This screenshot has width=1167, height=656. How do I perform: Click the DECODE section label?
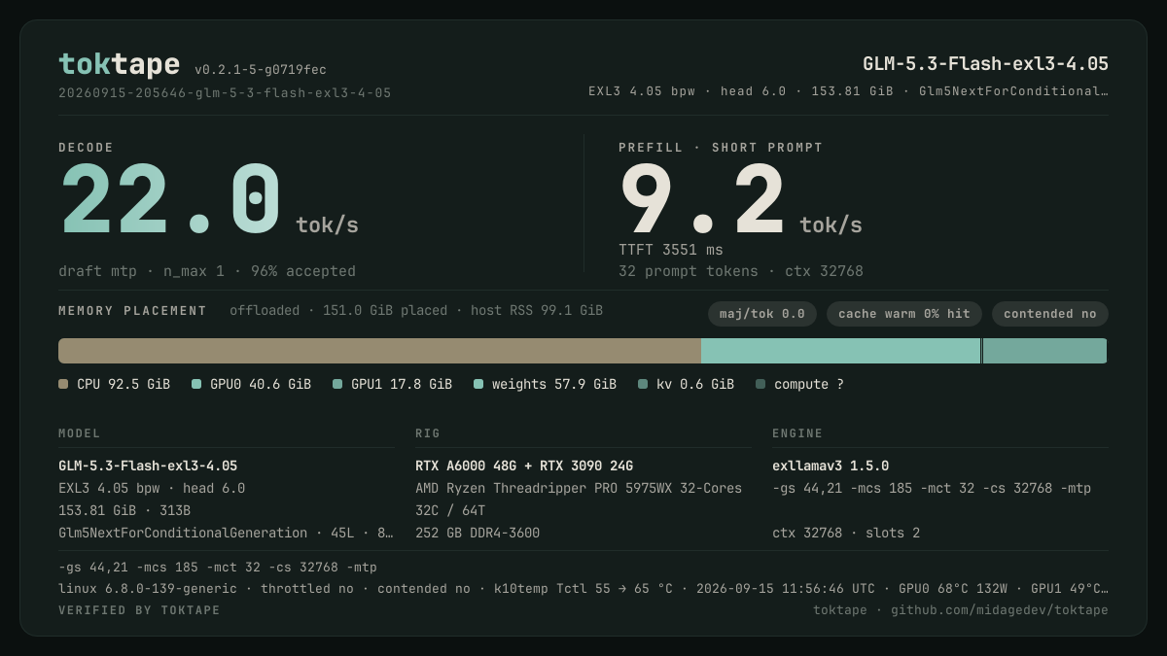87,148
